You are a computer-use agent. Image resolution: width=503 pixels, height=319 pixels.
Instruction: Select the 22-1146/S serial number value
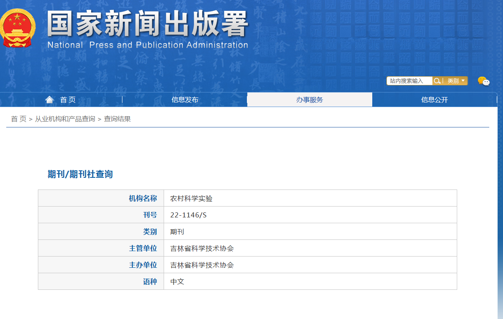[x=188, y=215]
